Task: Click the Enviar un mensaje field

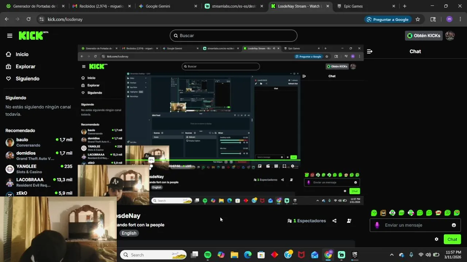Action: pos(415,225)
